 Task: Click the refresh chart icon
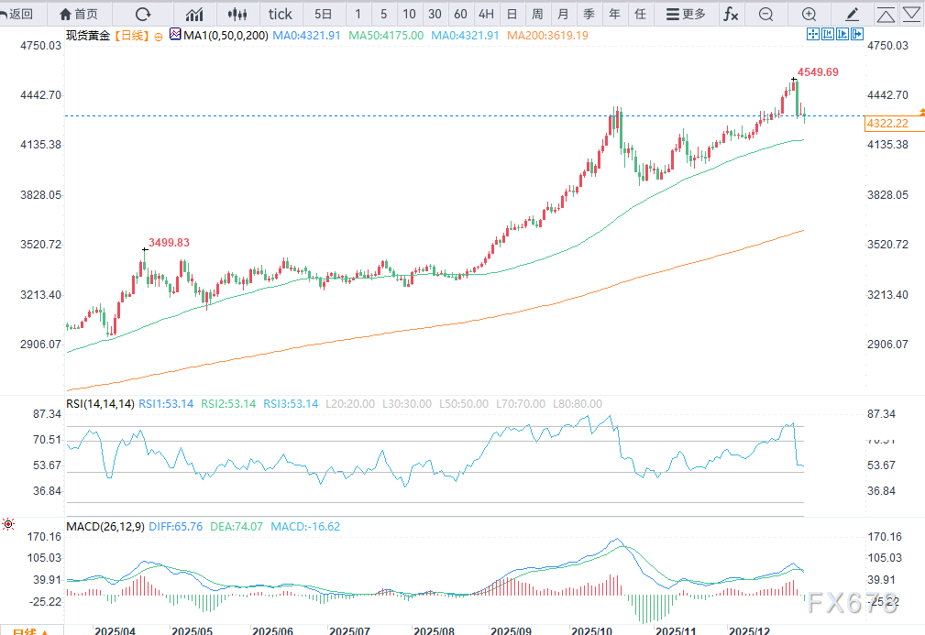[143, 14]
